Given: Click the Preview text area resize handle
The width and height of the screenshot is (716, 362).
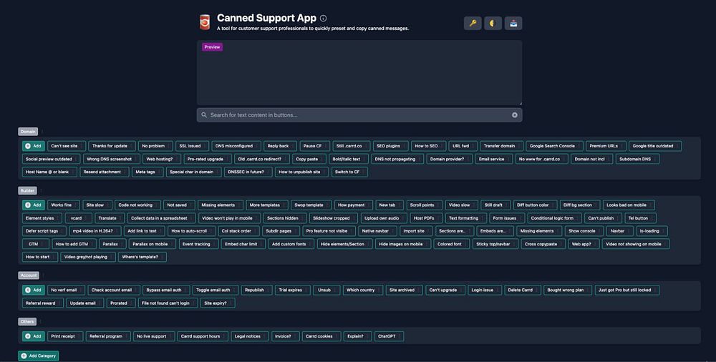Looking at the screenshot, I should pyautogui.click(x=520, y=103).
